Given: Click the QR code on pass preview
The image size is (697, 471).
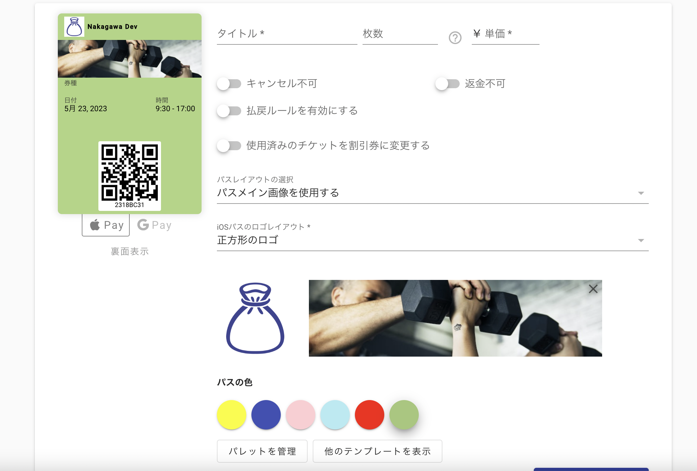Looking at the screenshot, I should [x=129, y=173].
